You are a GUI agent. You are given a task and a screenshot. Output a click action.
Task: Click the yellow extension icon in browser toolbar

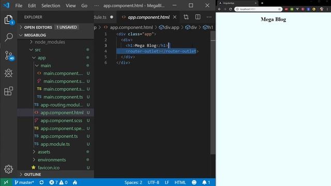(x=314, y=9)
